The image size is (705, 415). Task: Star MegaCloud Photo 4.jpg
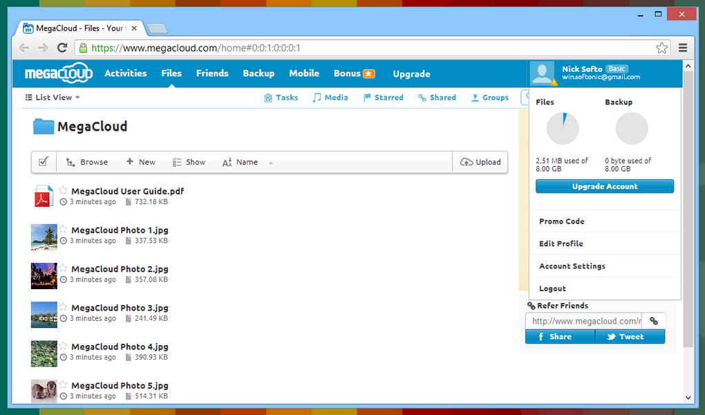pyautogui.click(x=63, y=346)
